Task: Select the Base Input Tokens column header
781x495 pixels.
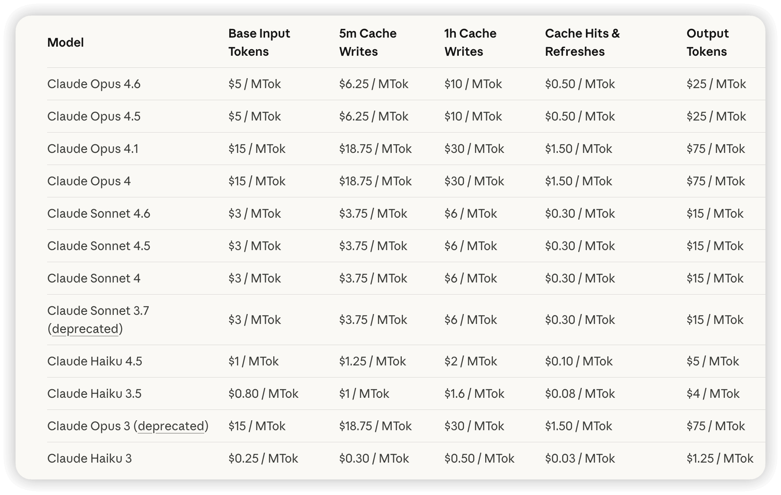Action: click(259, 42)
